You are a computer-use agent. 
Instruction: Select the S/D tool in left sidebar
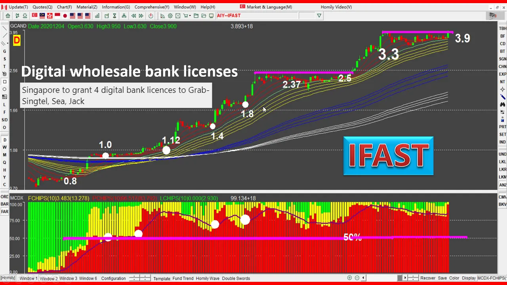click(4, 120)
